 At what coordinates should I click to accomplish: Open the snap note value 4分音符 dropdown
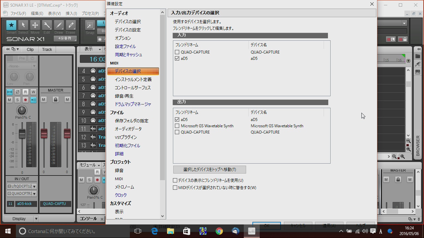65,38
